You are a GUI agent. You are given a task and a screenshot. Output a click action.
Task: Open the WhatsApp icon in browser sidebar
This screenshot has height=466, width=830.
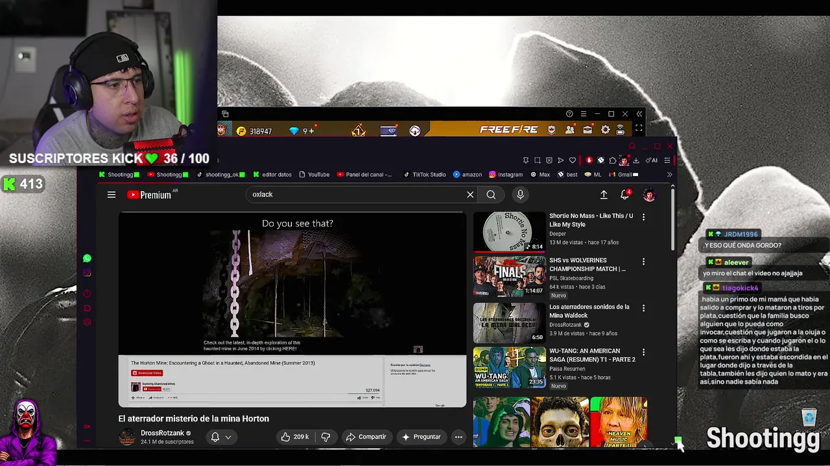87,258
